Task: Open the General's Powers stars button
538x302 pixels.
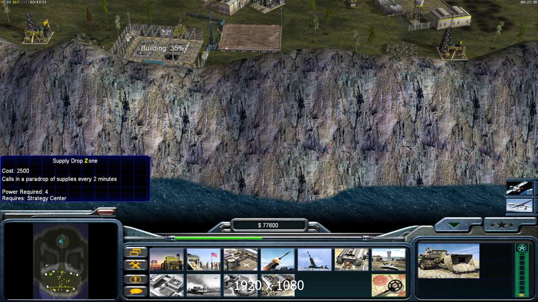Action: coord(502,225)
